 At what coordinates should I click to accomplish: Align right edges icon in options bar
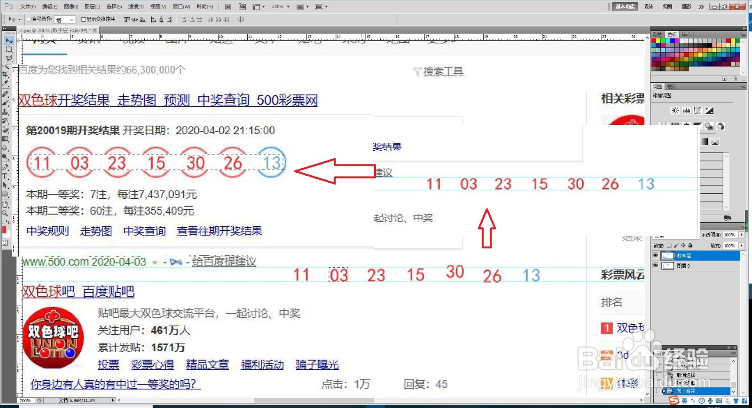[169, 19]
